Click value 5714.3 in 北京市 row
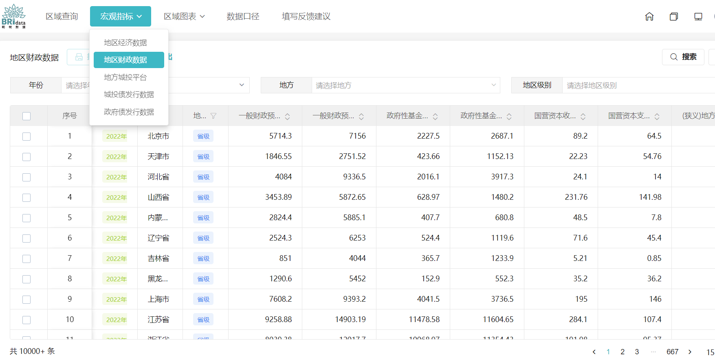The image size is (715, 360). point(280,136)
